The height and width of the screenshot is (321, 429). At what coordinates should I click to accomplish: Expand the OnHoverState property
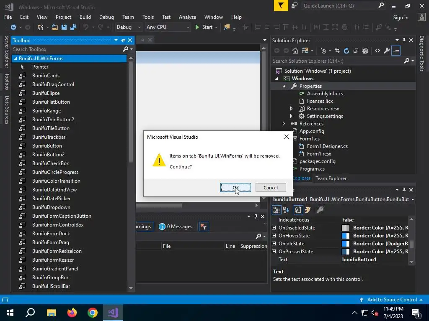[x=274, y=236]
